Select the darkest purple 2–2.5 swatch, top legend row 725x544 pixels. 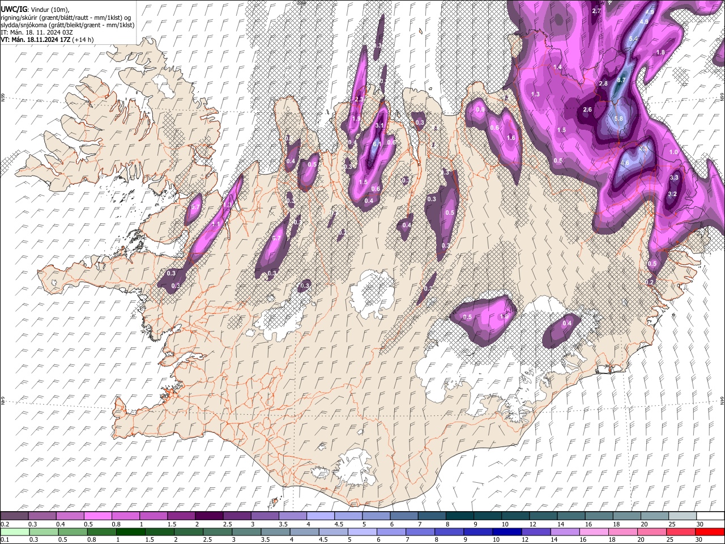click(x=210, y=516)
